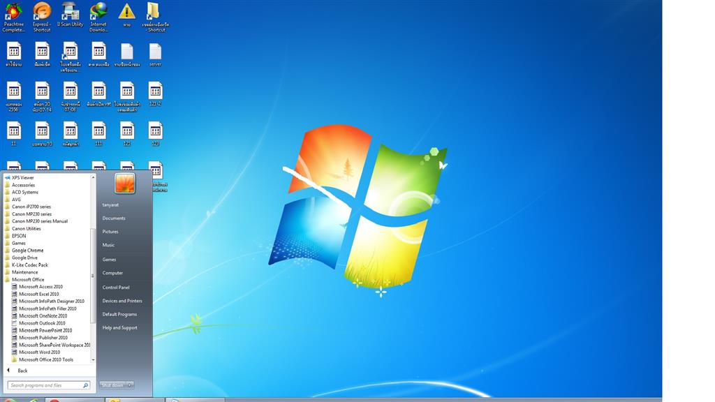Launch Microsoft Outlook 2010
715x402 pixels.
(42, 323)
